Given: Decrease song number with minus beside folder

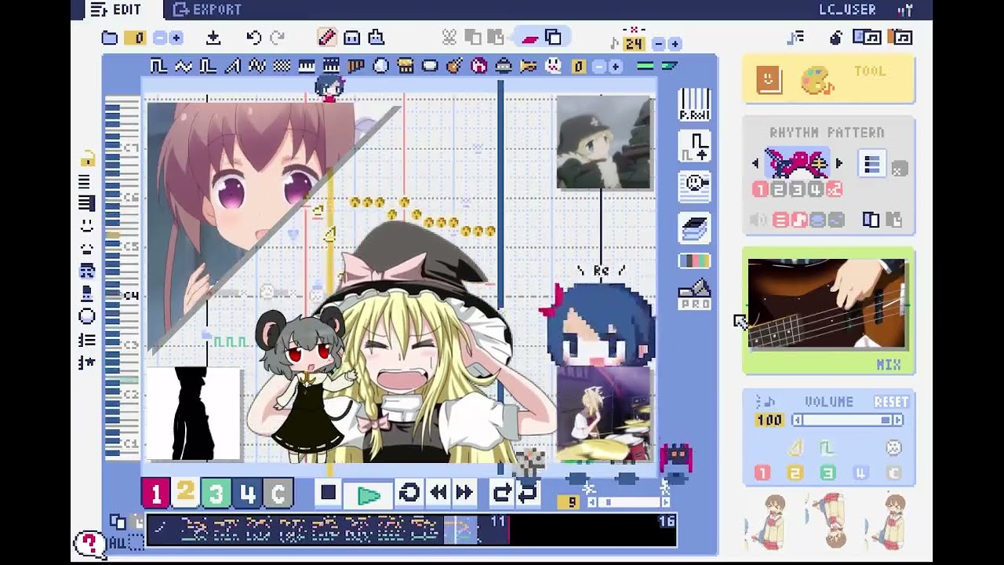Looking at the screenshot, I should [x=160, y=38].
